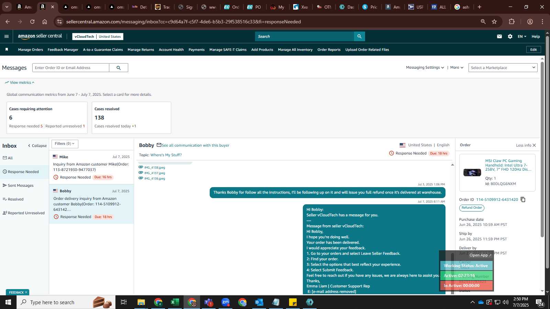Screen dimensions: 550x309
Task: Copy the order ID with copy icon
Action: click(523, 199)
